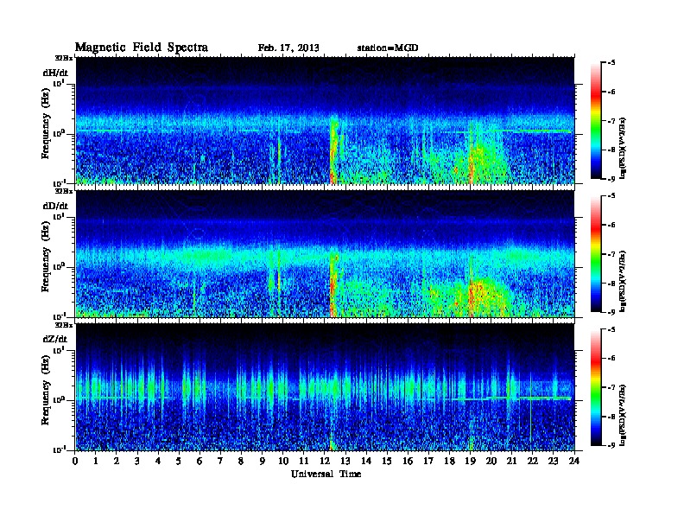Click the hour tick label "21" on the time axis
Viewport: 684px width, 529px height.
511,461
